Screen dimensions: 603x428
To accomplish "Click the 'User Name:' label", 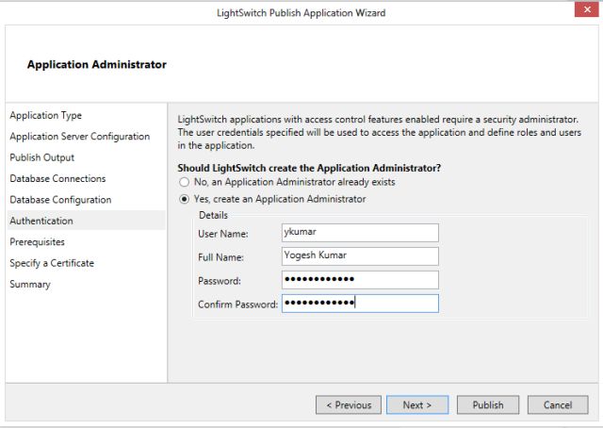I will coord(223,234).
